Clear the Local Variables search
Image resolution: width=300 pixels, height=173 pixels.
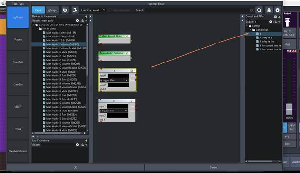pos(77,145)
